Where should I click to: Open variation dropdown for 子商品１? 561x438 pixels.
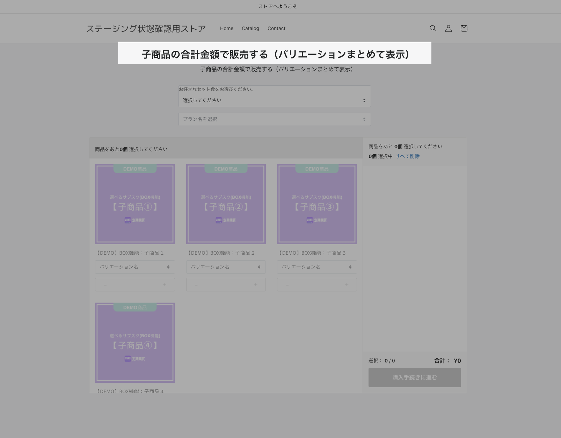[135, 267]
